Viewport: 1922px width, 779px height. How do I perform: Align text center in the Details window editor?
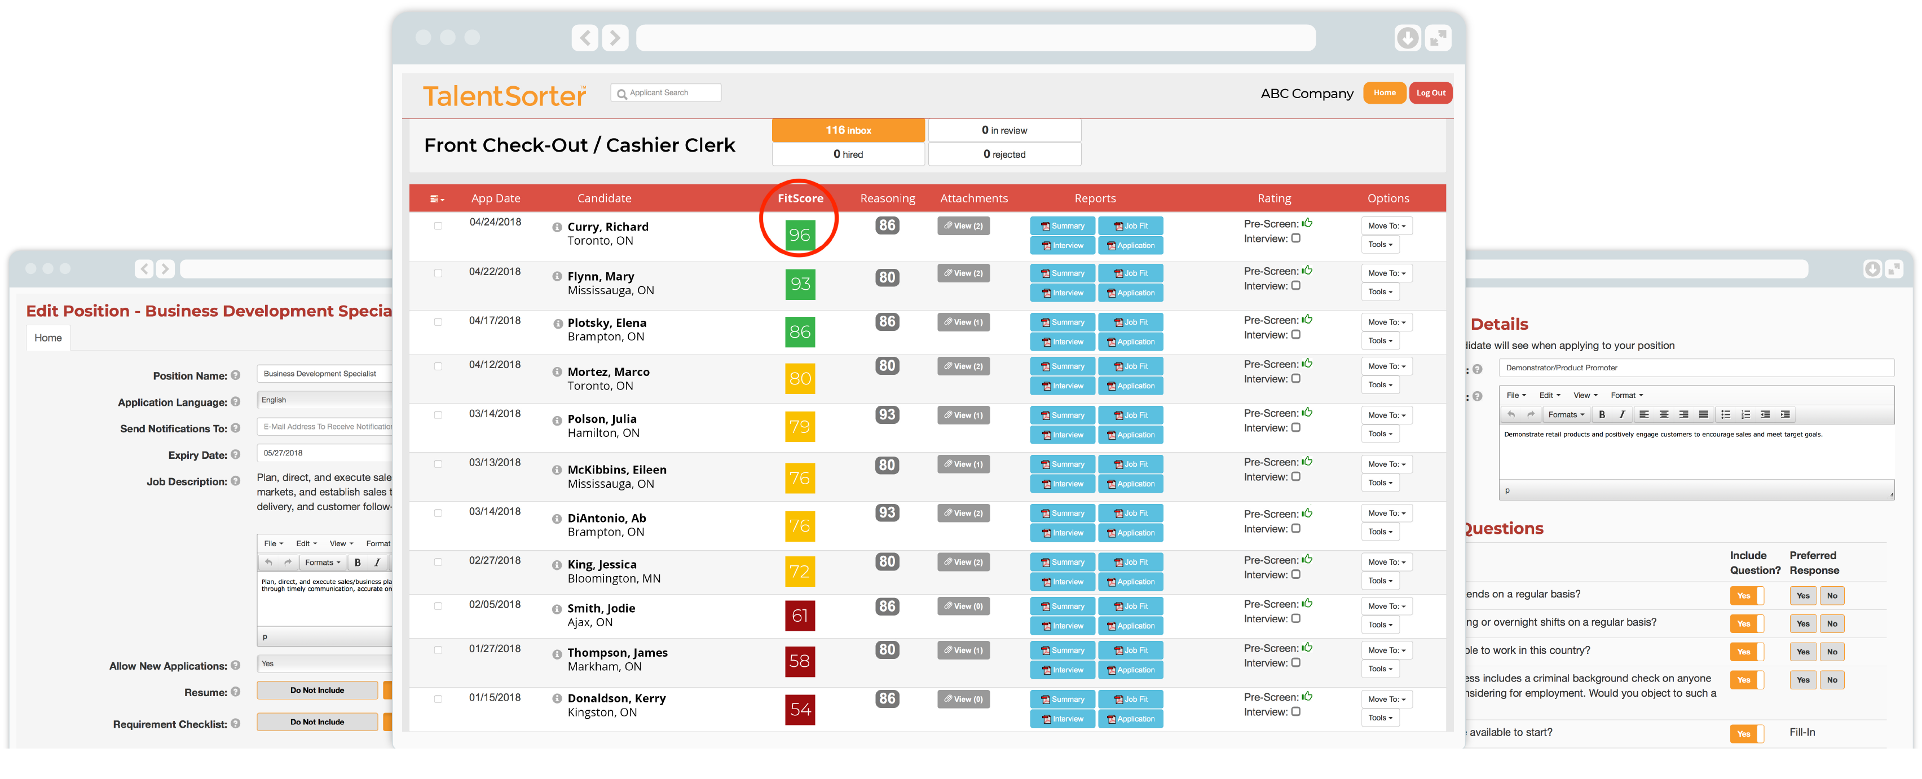[1664, 414]
